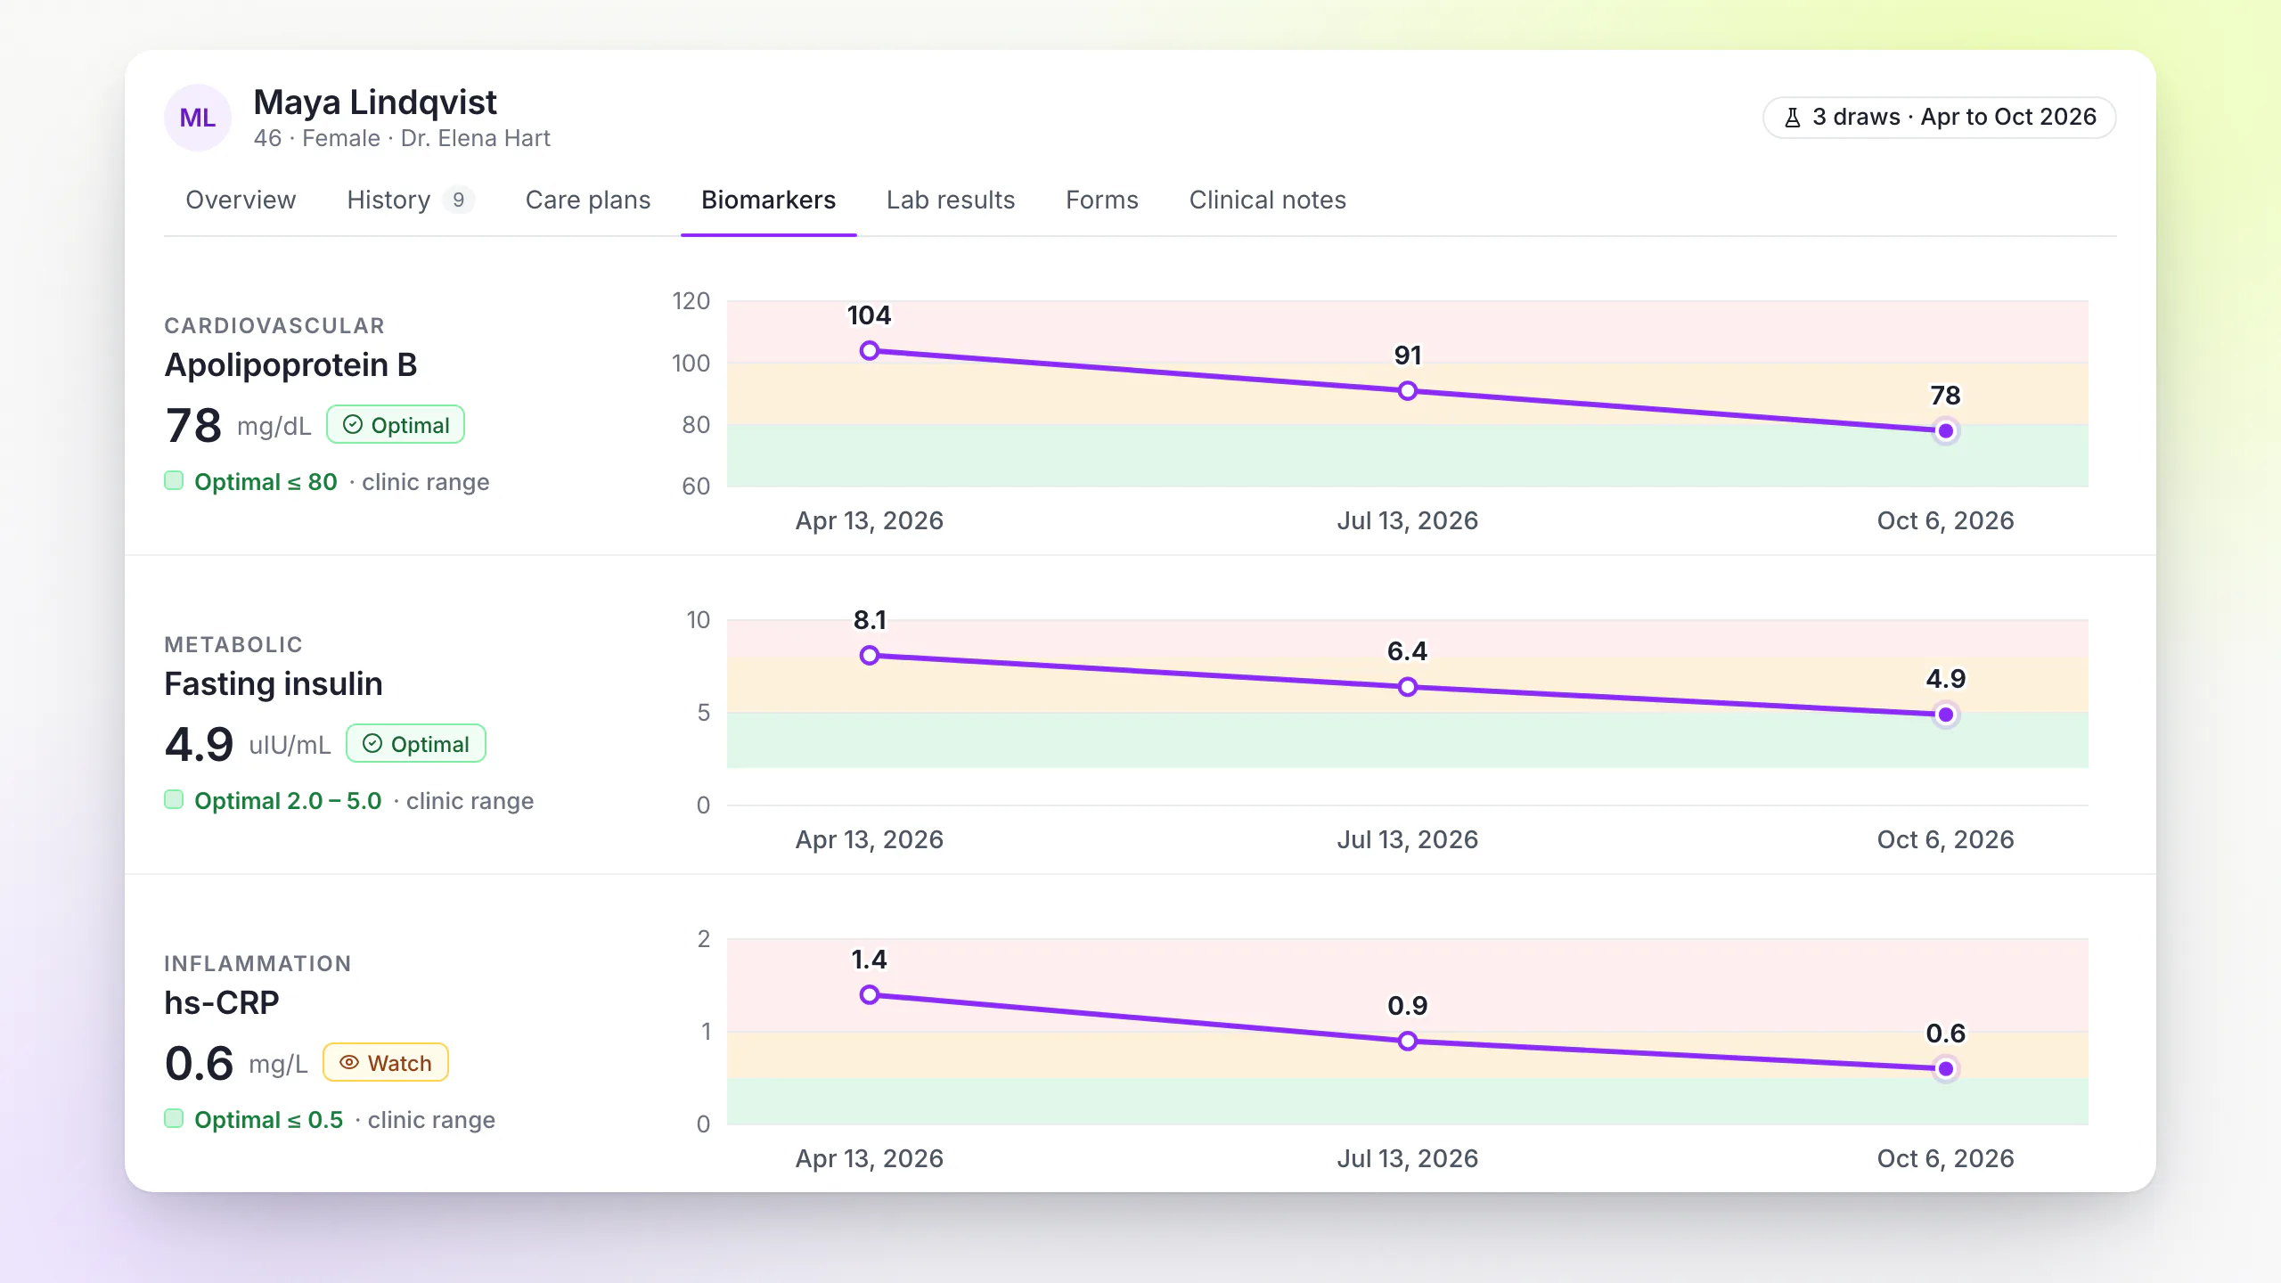Click the check icon in Apolipoprotein B Optimal badge
The width and height of the screenshot is (2281, 1283).
[353, 425]
